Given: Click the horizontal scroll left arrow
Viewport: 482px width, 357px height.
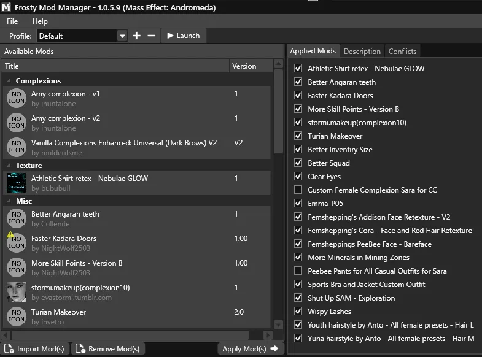Looking at the screenshot, I should 6,335.
